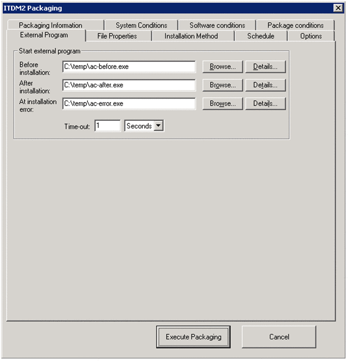Open the Schedule tab
This screenshot has height=361, width=348.
click(261, 36)
